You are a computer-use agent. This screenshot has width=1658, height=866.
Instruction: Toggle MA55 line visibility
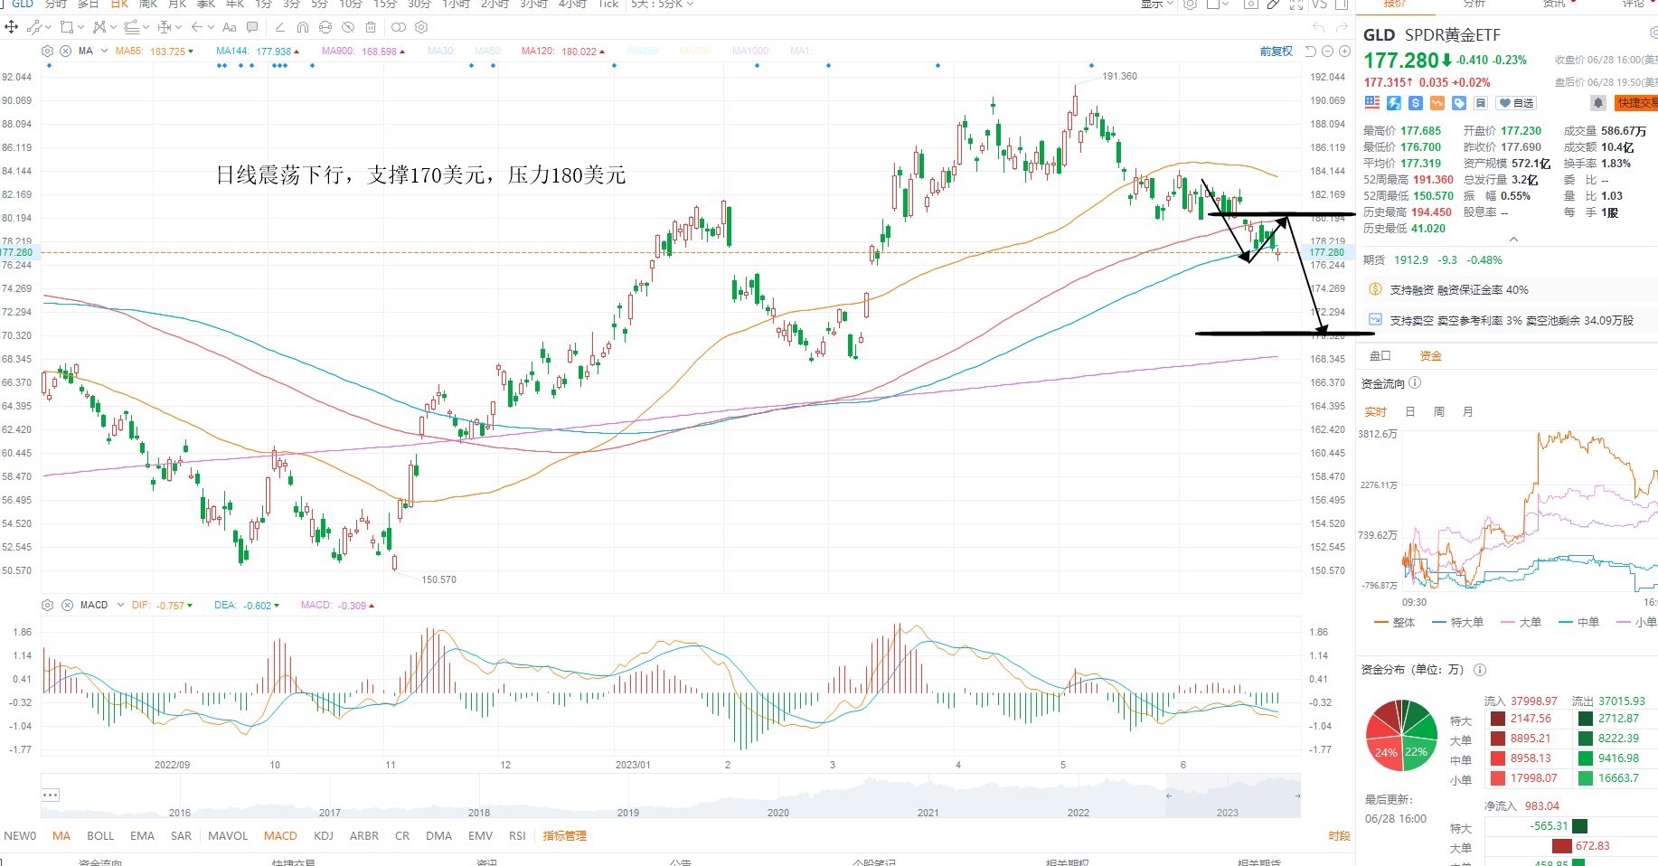pyautogui.click(x=155, y=52)
